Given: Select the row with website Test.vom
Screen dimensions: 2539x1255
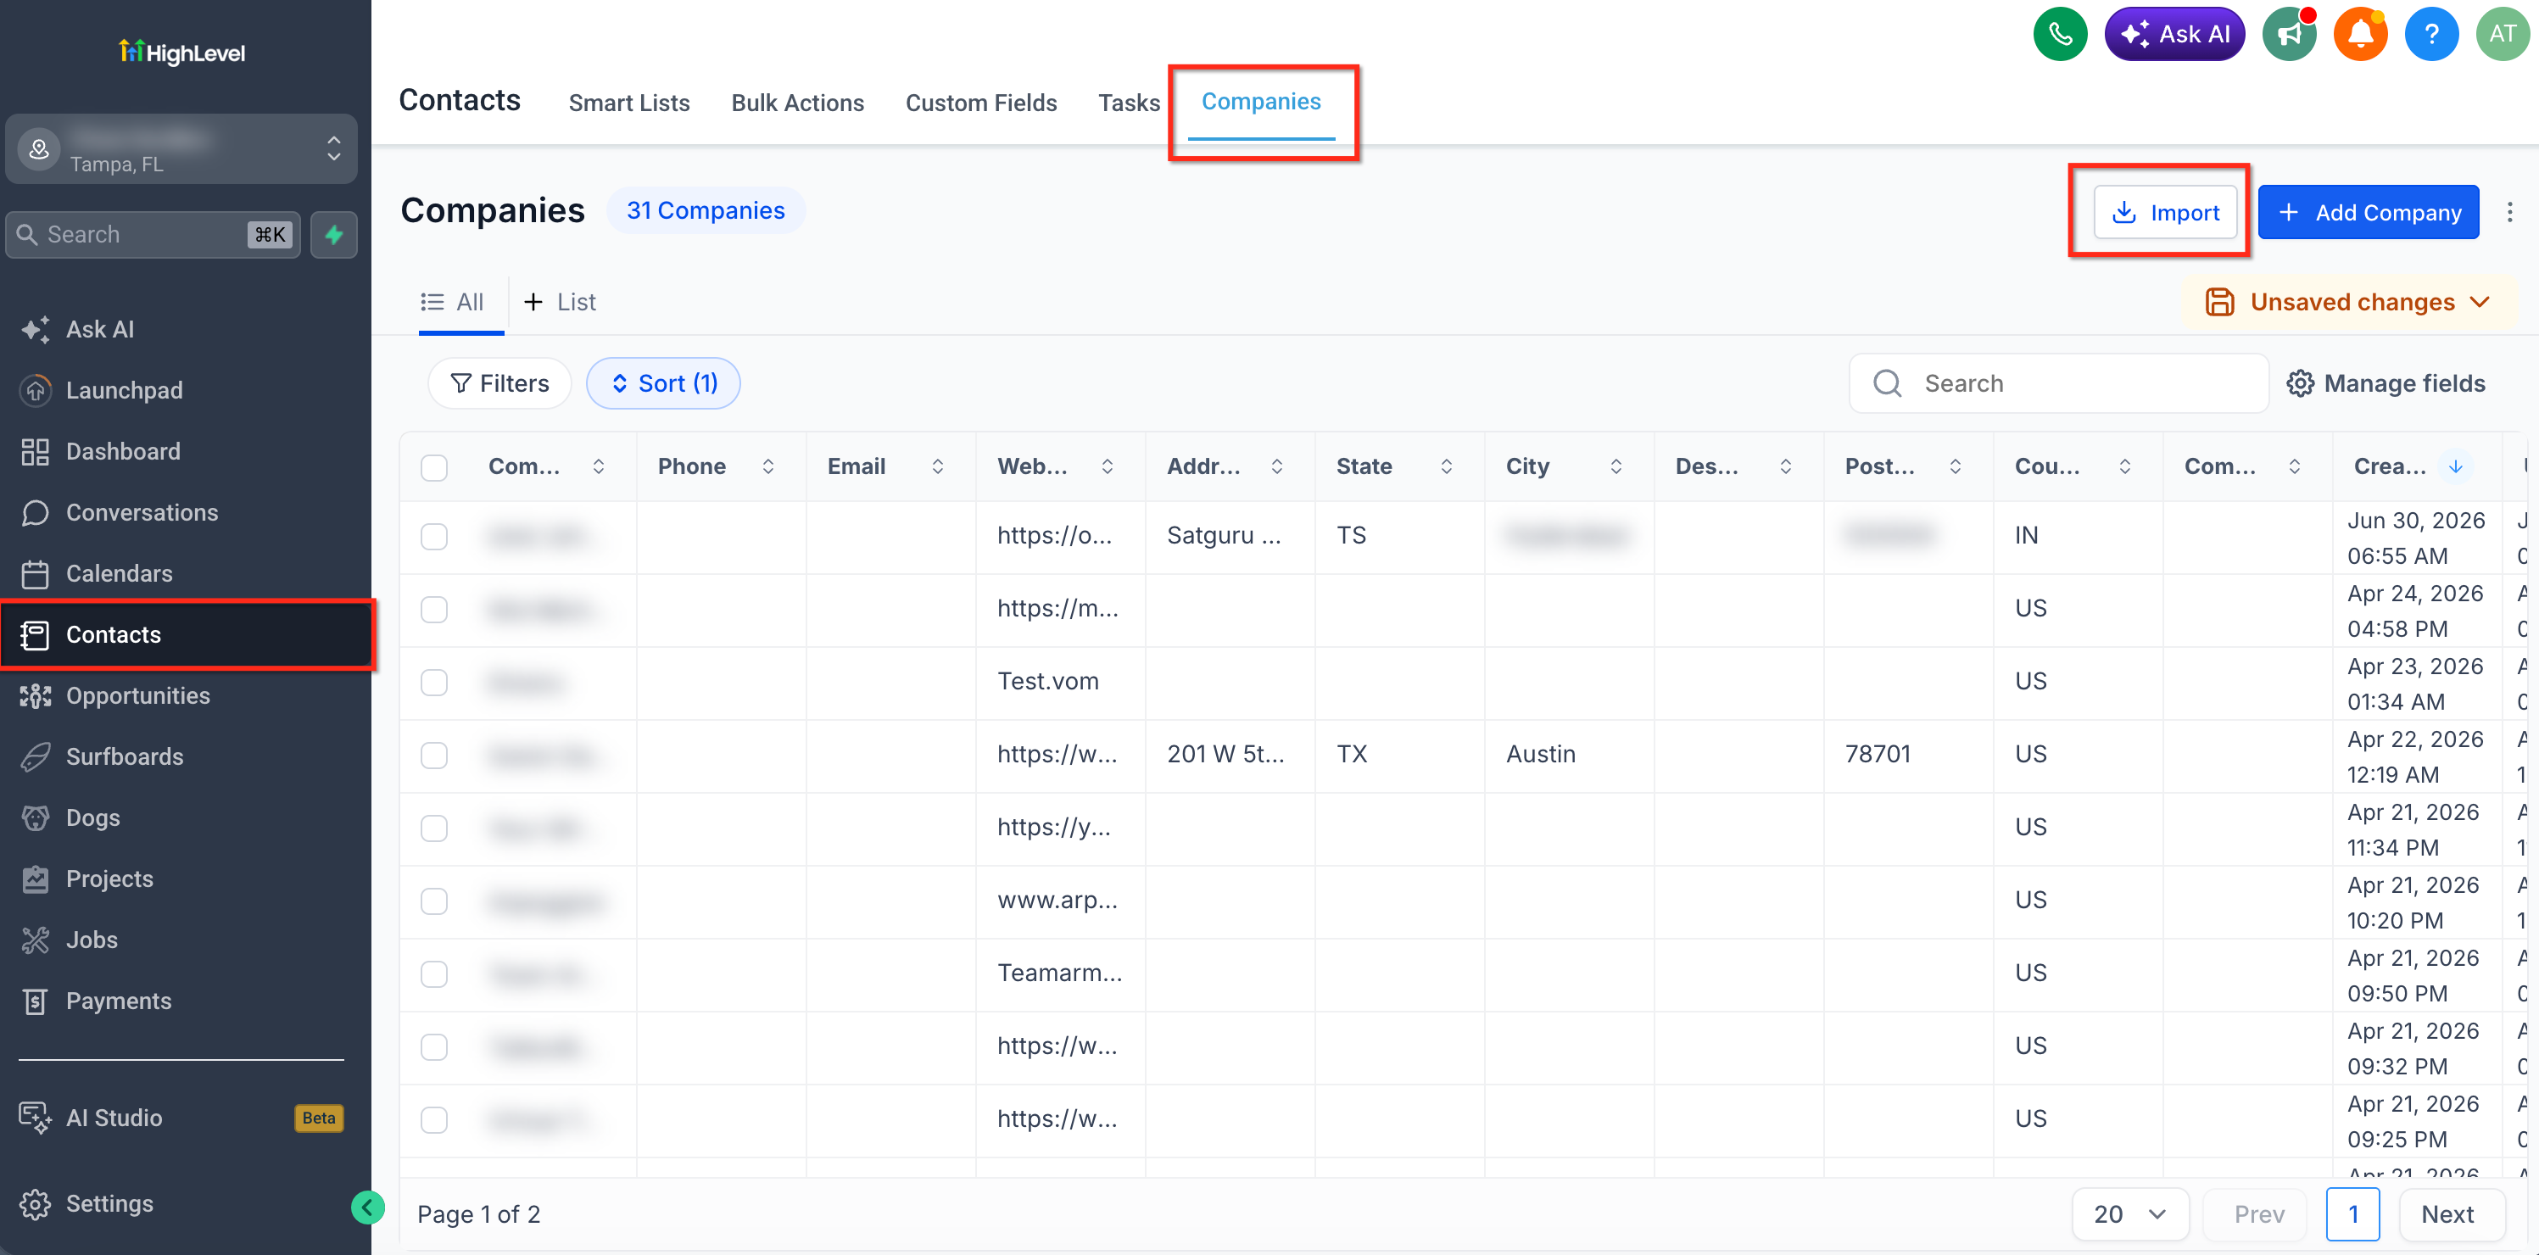Looking at the screenshot, I should pyautogui.click(x=433, y=683).
